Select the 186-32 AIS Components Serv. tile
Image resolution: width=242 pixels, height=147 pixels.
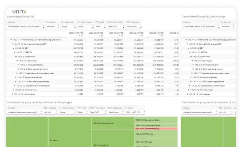156,120
